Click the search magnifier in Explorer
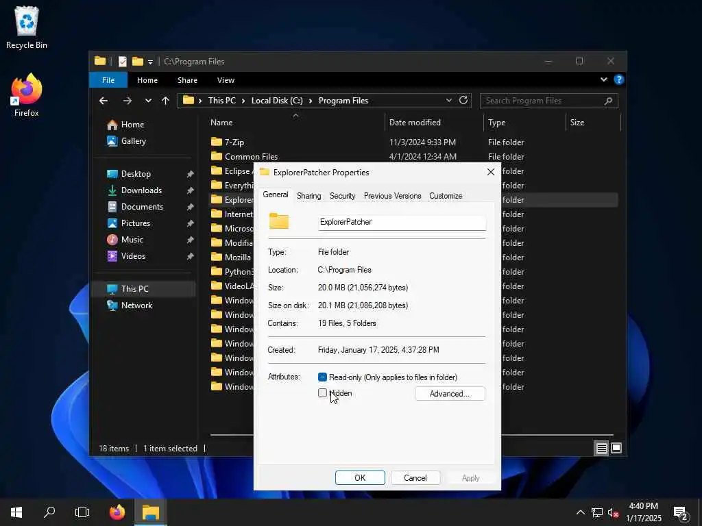Image resolution: width=702 pixels, height=526 pixels. click(609, 101)
